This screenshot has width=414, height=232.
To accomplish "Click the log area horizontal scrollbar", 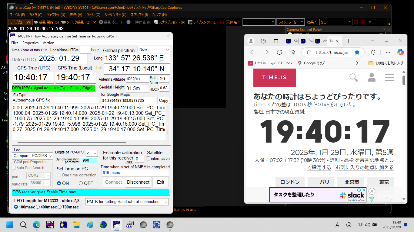I will point(72,142).
